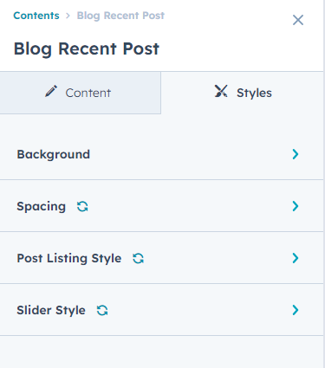Click the reset icon next to Slider Style
The width and height of the screenshot is (325, 368).
[102, 310]
